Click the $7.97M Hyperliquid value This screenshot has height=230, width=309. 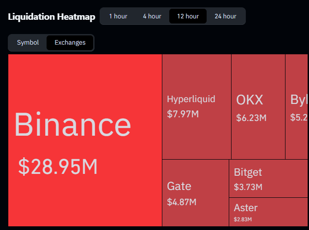click(x=183, y=114)
